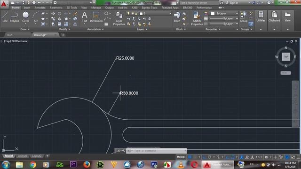Click Sign In button
The image size is (301, 169).
(x=232, y=3)
